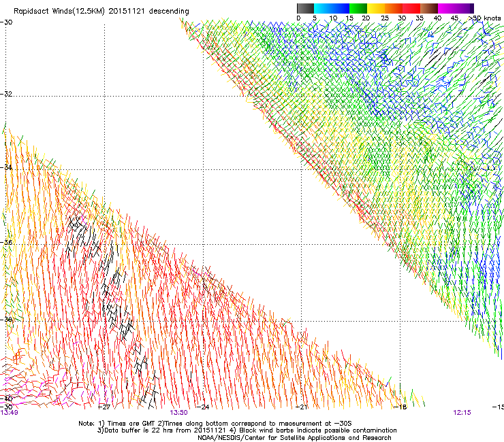Click the >50 knots scale label
Image resolution: width=504 pixels, height=442 pixels.
pyautogui.click(x=484, y=18)
